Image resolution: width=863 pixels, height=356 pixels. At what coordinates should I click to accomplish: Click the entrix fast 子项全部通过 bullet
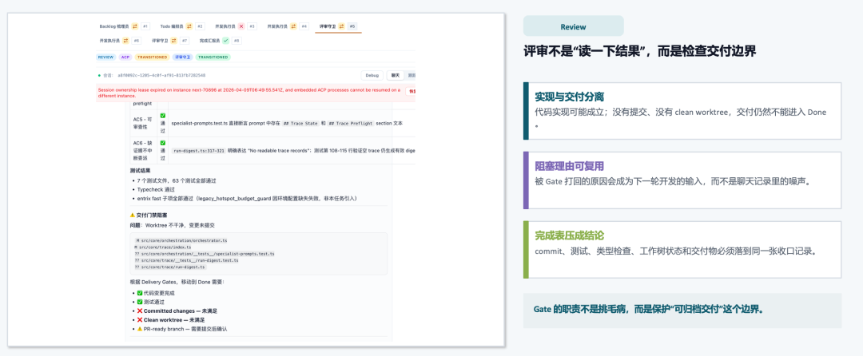(x=250, y=198)
